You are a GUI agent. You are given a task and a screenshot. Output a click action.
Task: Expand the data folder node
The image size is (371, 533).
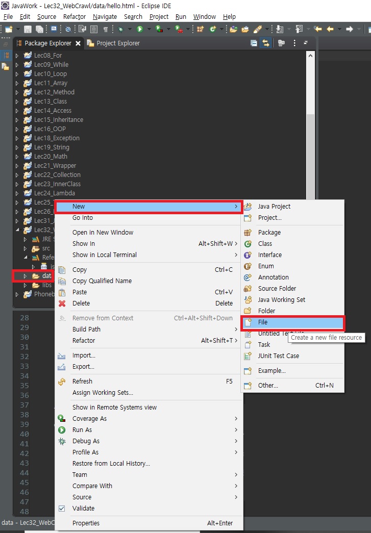(25, 276)
